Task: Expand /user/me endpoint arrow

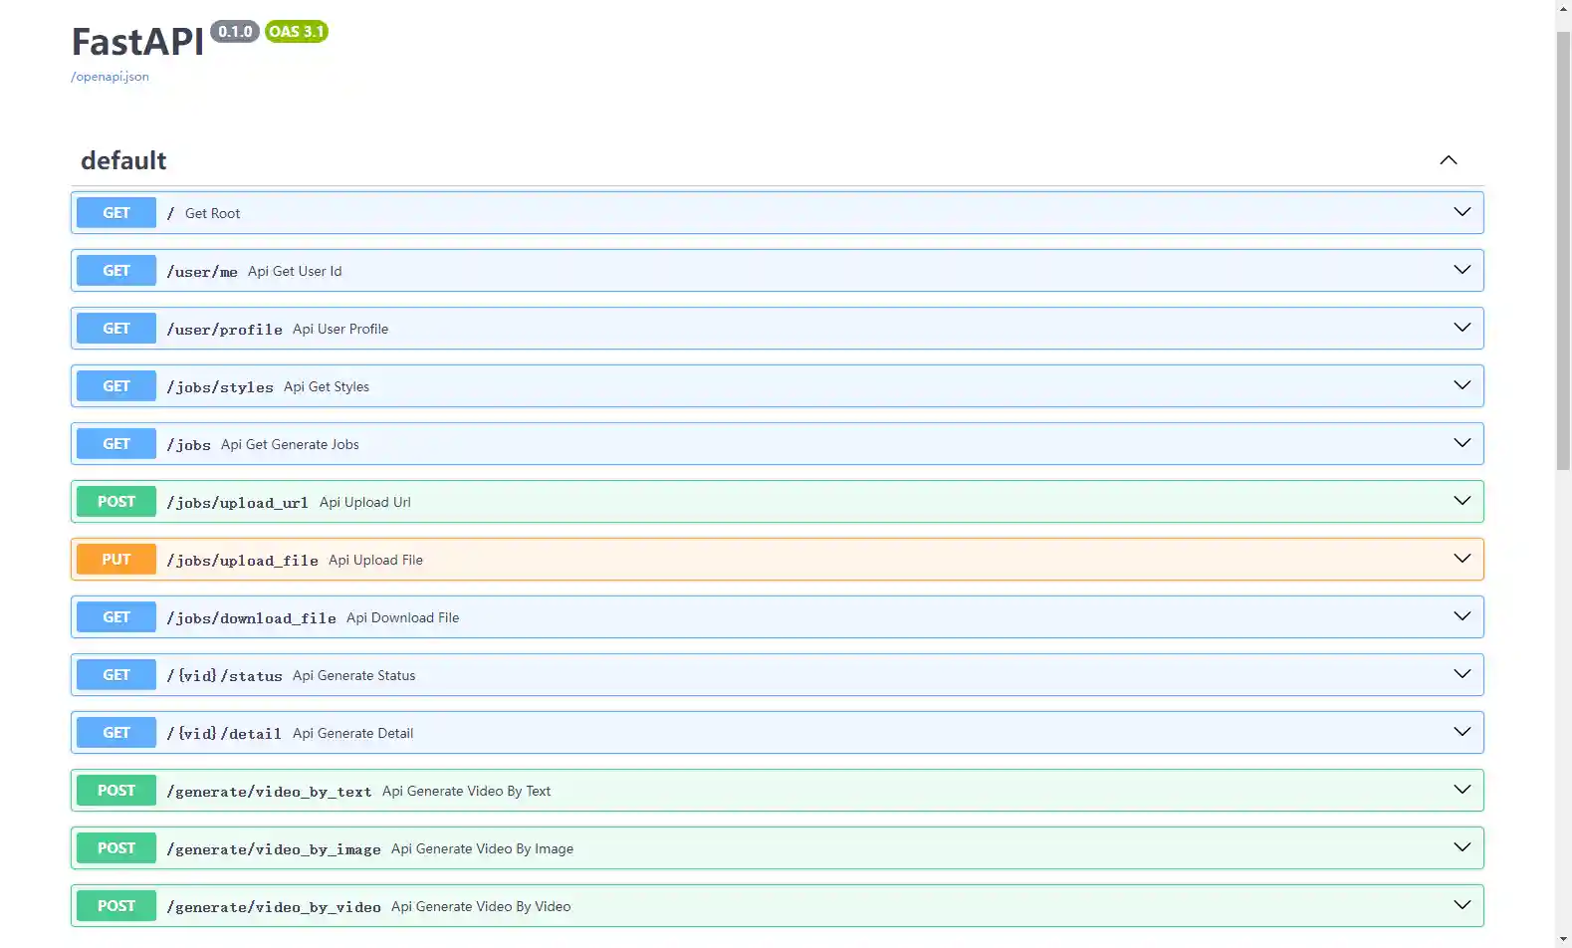Action: click(x=1461, y=270)
